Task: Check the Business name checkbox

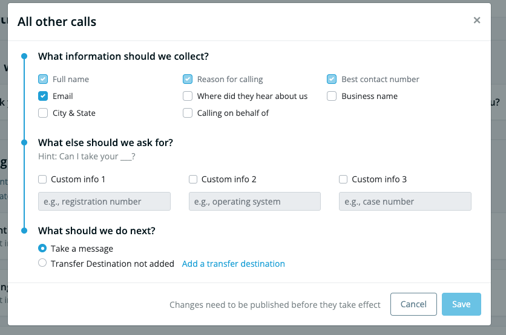Action: (332, 96)
